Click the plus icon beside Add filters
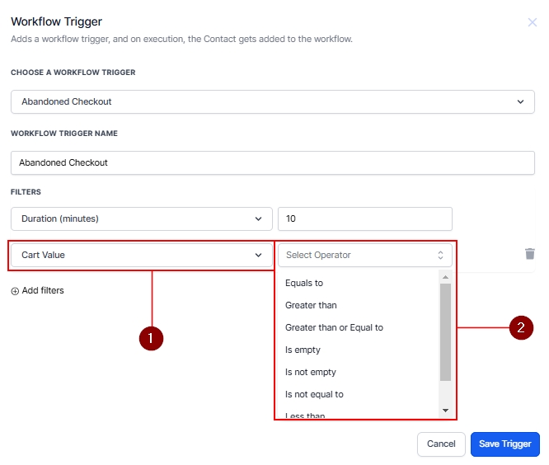This screenshot has height=465, width=549. (15, 291)
